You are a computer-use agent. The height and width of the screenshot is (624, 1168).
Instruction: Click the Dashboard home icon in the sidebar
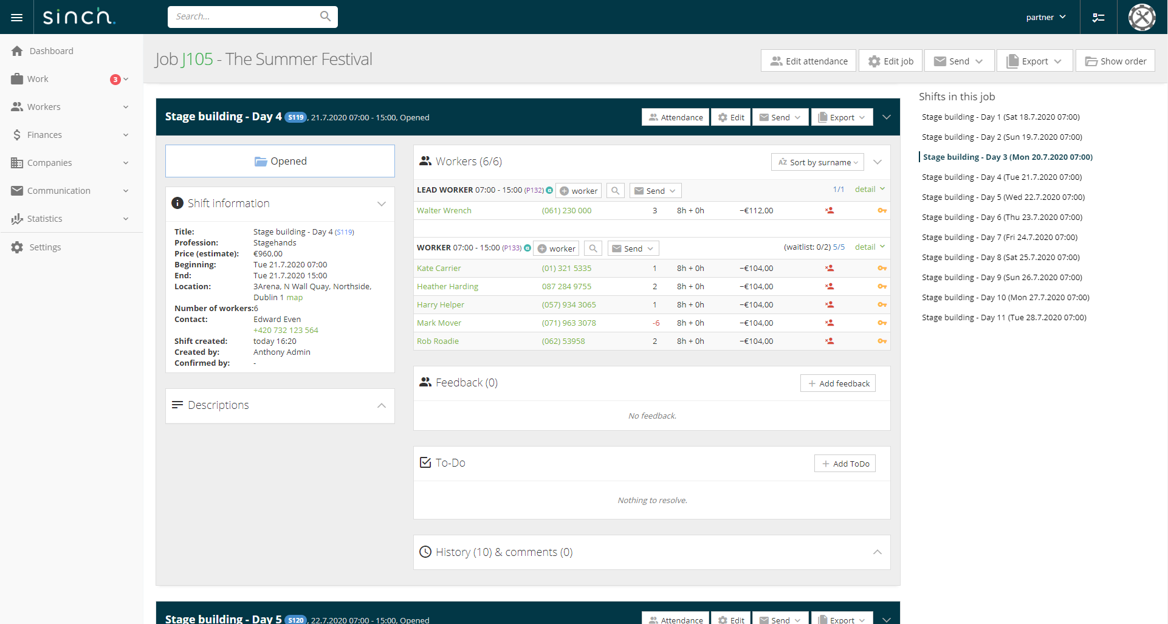point(18,50)
